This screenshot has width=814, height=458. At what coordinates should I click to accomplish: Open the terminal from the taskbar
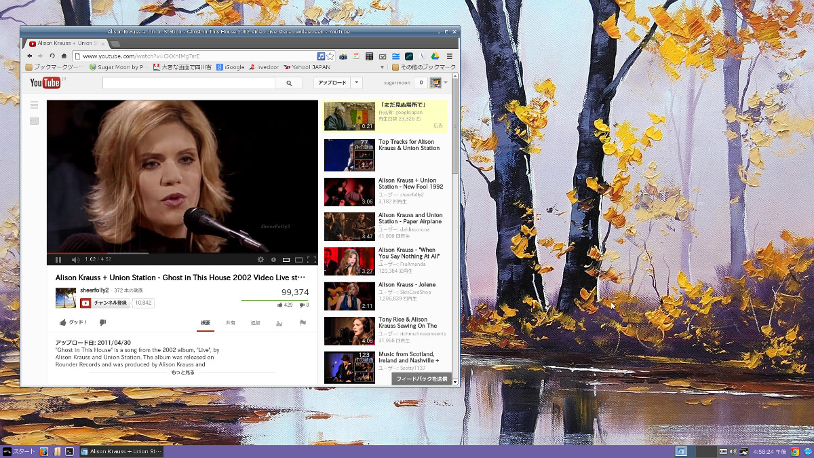pyautogui.click(x=69, y=451)
